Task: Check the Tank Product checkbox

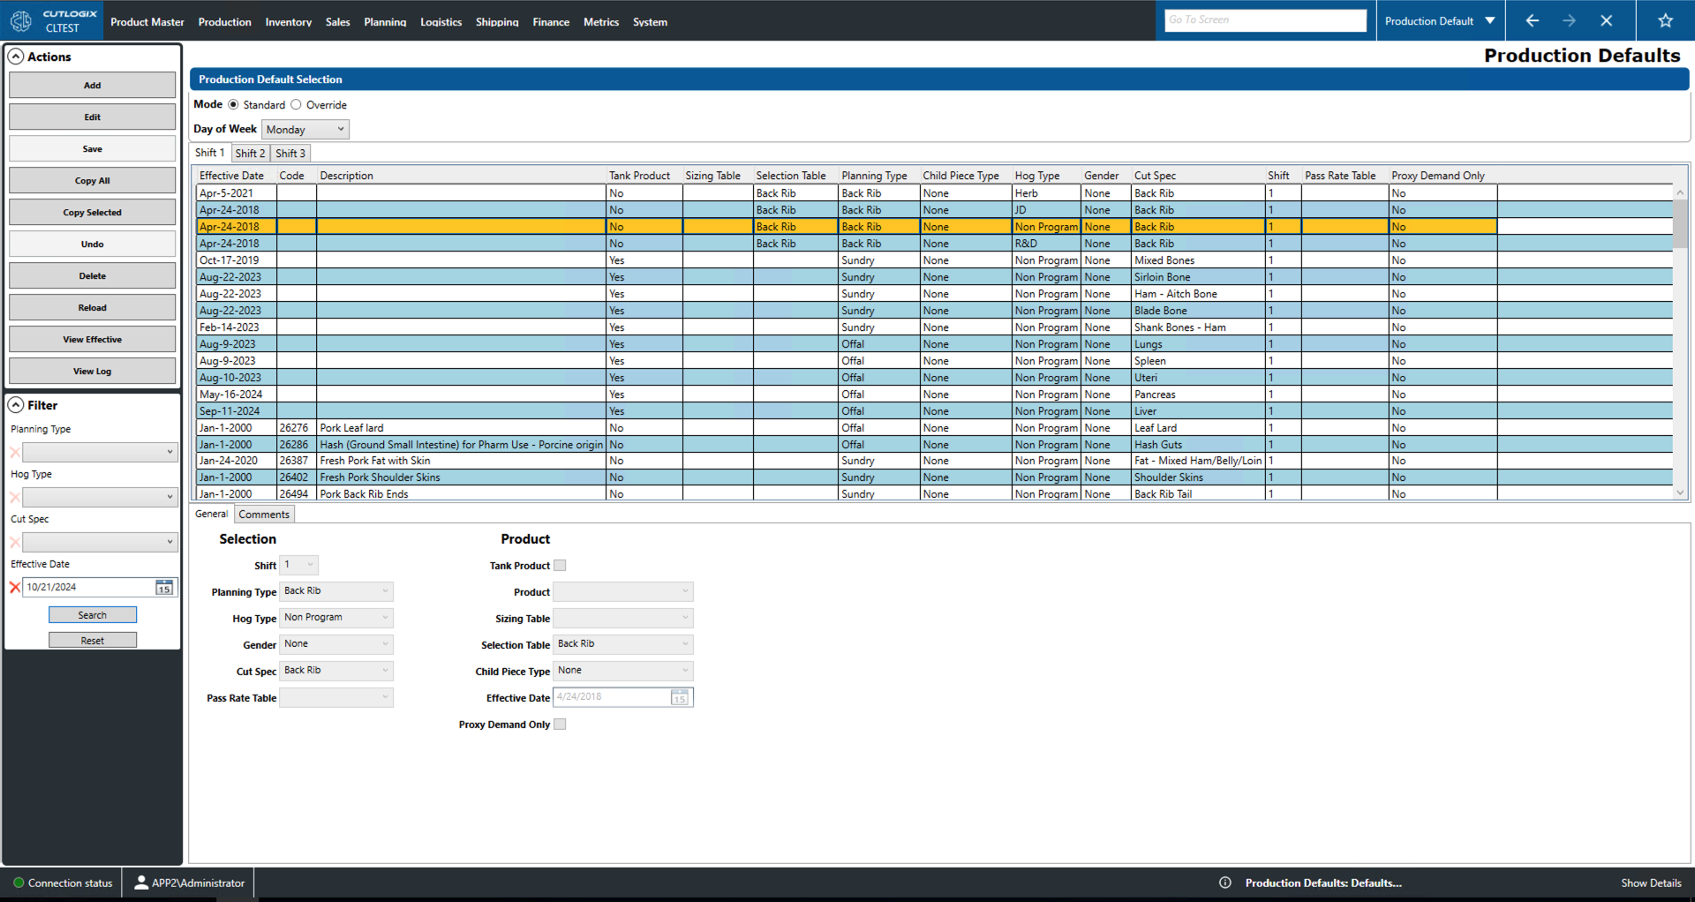Action: coord(560,566)
